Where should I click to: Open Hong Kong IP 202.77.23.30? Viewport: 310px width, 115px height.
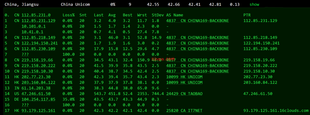36,77
